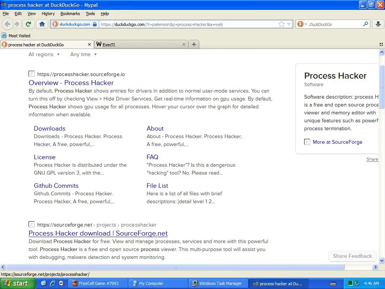Open the Downloads sitelink
Image resolution: width=385 pixels, height=289 pixels.
point(50,128)
